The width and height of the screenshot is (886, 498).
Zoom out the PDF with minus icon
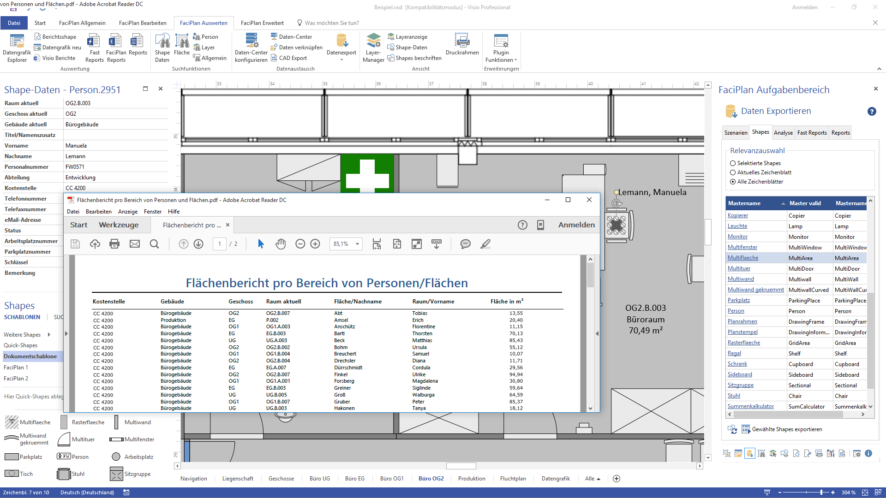point(300,244)
